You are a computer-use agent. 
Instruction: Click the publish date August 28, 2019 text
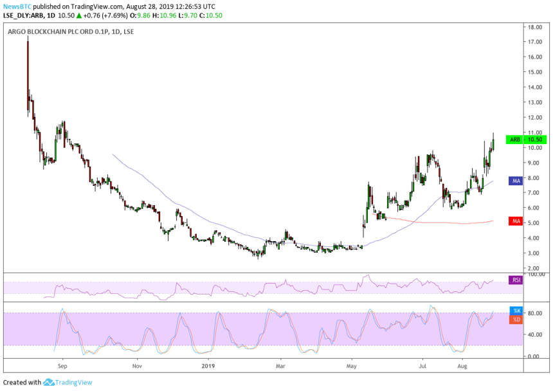[x=151, y=6]
